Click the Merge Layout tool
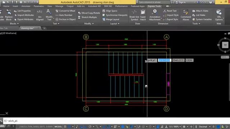Image resolution: width=230 pixels, height=129 pixels. click(x=111, y=19)
